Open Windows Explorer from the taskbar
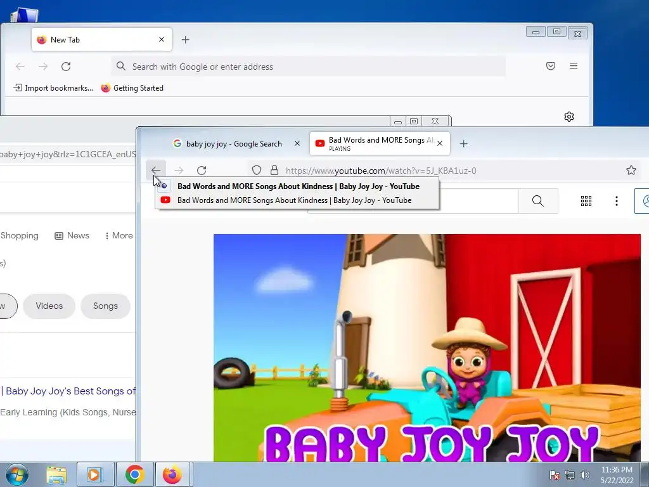The image size is (649, 487). (56, 474)
